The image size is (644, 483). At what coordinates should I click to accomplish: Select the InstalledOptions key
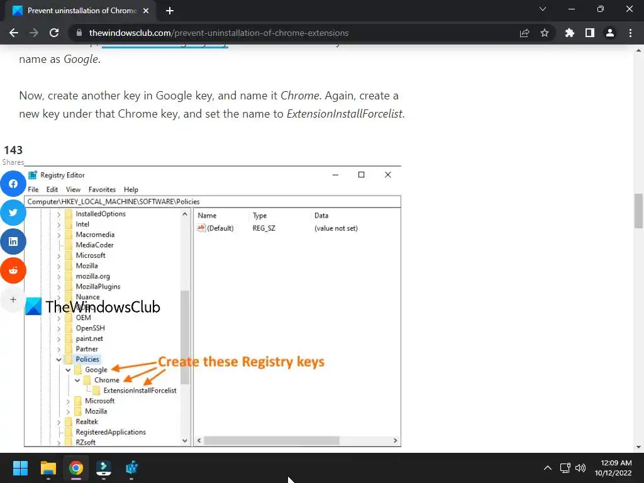click(x=101, y=214)
